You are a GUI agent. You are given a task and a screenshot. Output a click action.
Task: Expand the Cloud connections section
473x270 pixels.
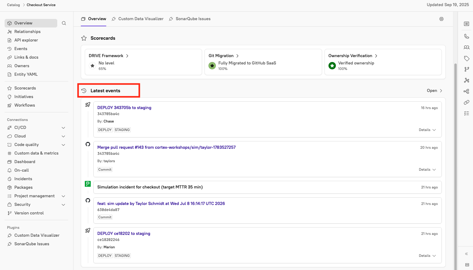coord(63,136)
